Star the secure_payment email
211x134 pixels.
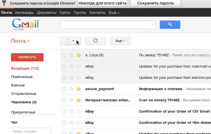pos(71,89)
